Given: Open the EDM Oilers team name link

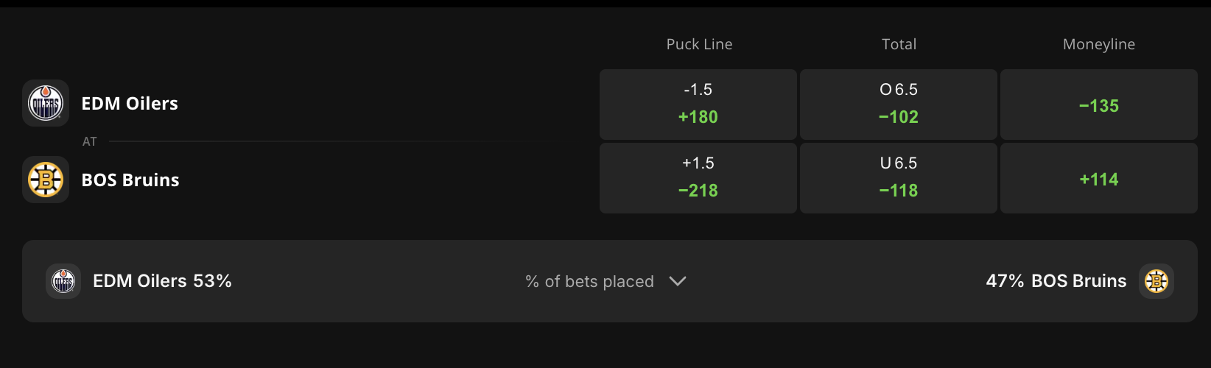Looking at the screenshot, I should [130, 104].
